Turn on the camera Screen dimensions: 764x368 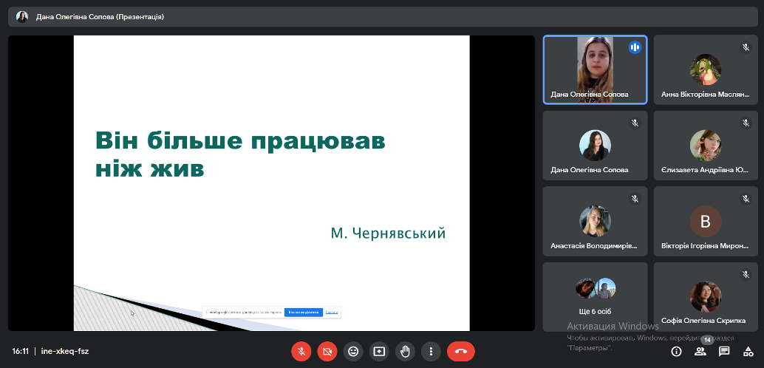(327, 351)
